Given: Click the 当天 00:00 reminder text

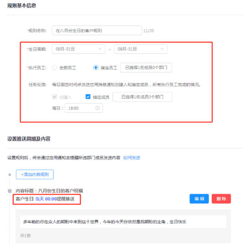Looking at the screenshot, I should [46, 199].
